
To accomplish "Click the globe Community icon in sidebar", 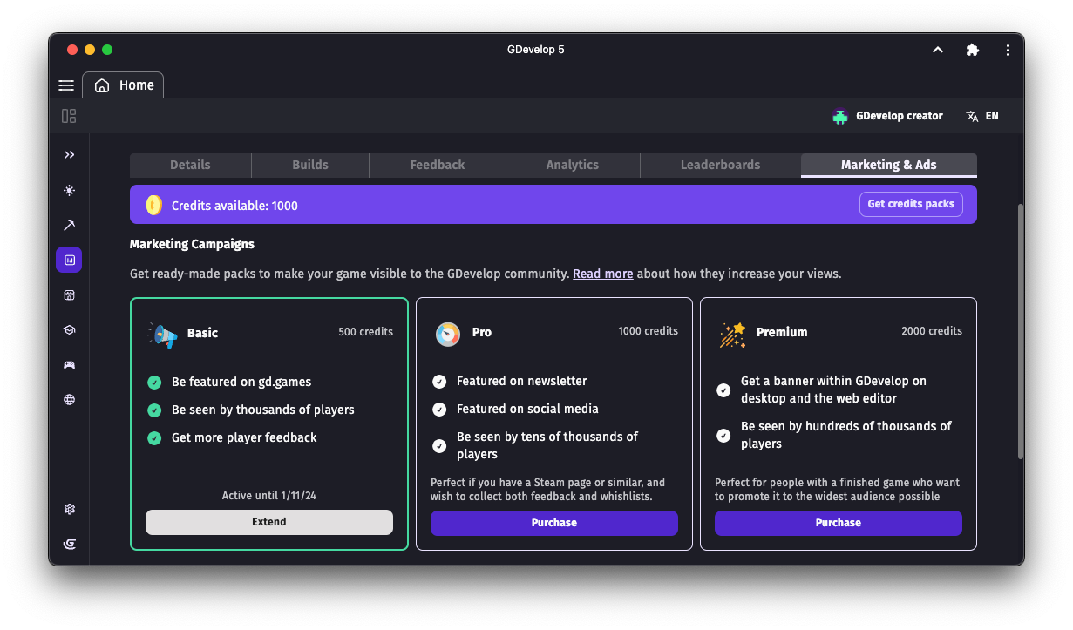I will [70, 400].
